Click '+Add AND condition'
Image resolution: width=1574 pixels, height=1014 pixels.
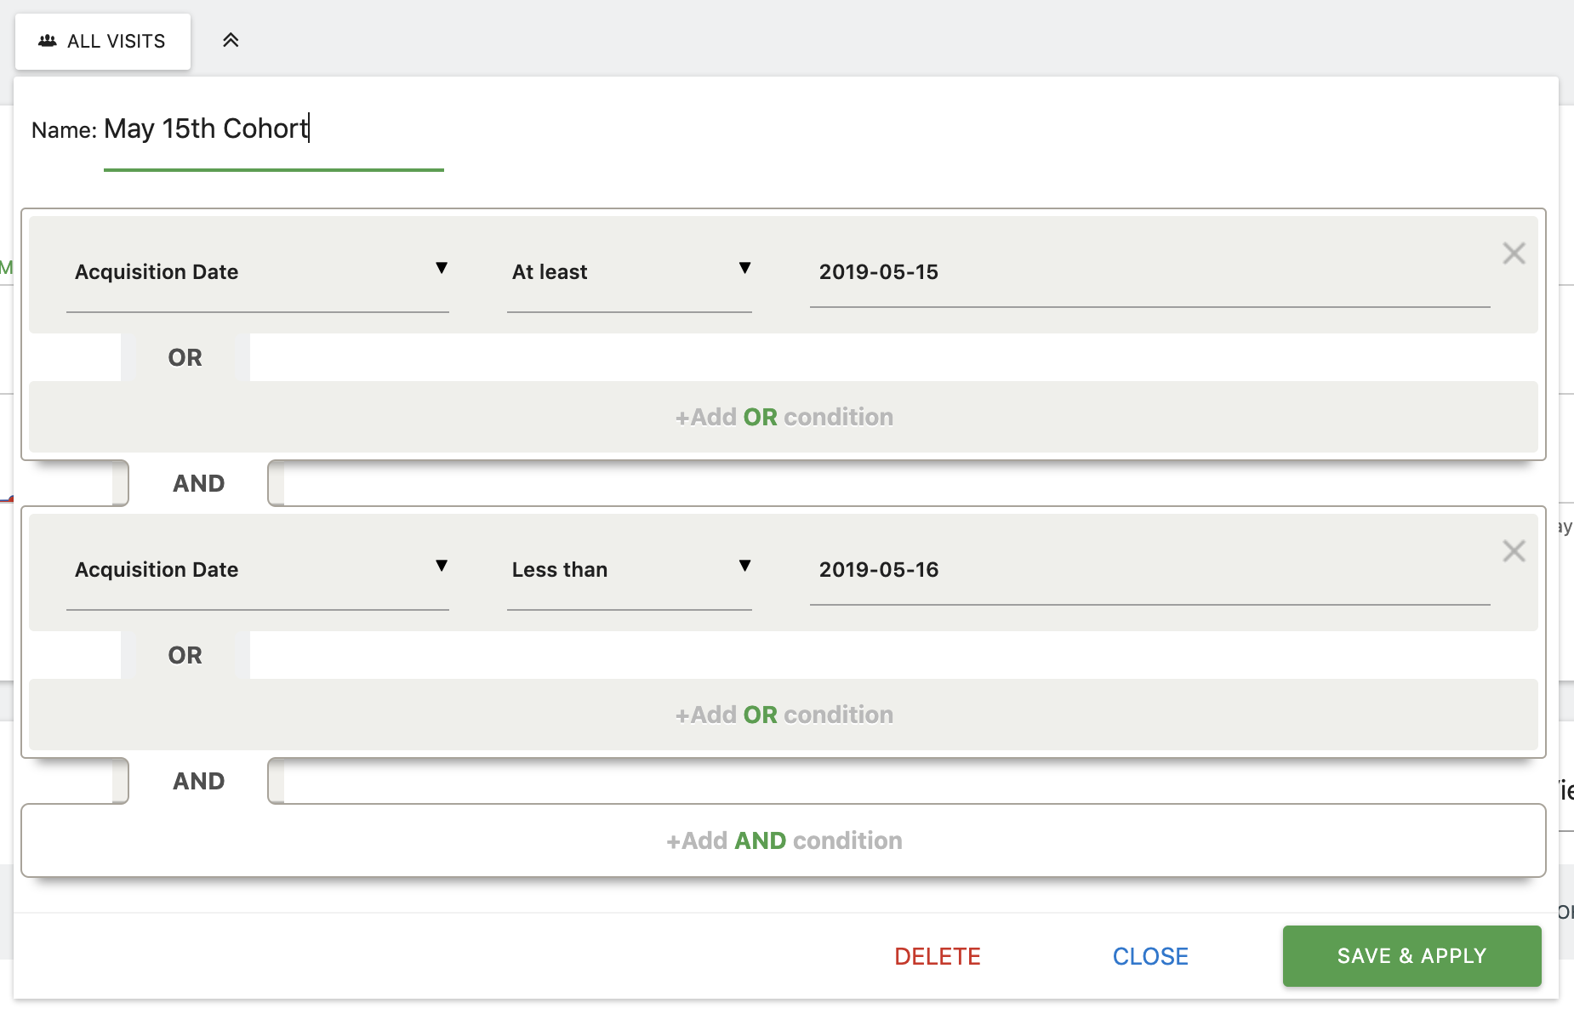784,840
